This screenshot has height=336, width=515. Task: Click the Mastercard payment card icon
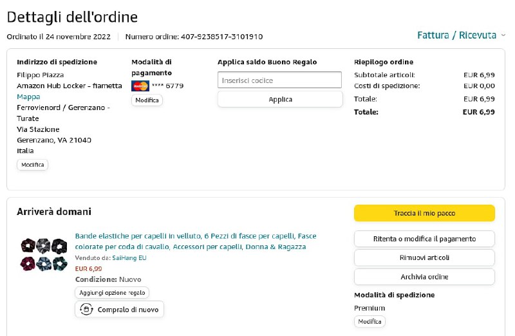tap(140, 86)
